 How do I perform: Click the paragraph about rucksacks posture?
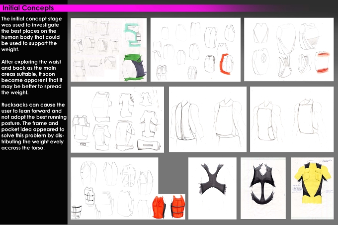click(34, 126)
